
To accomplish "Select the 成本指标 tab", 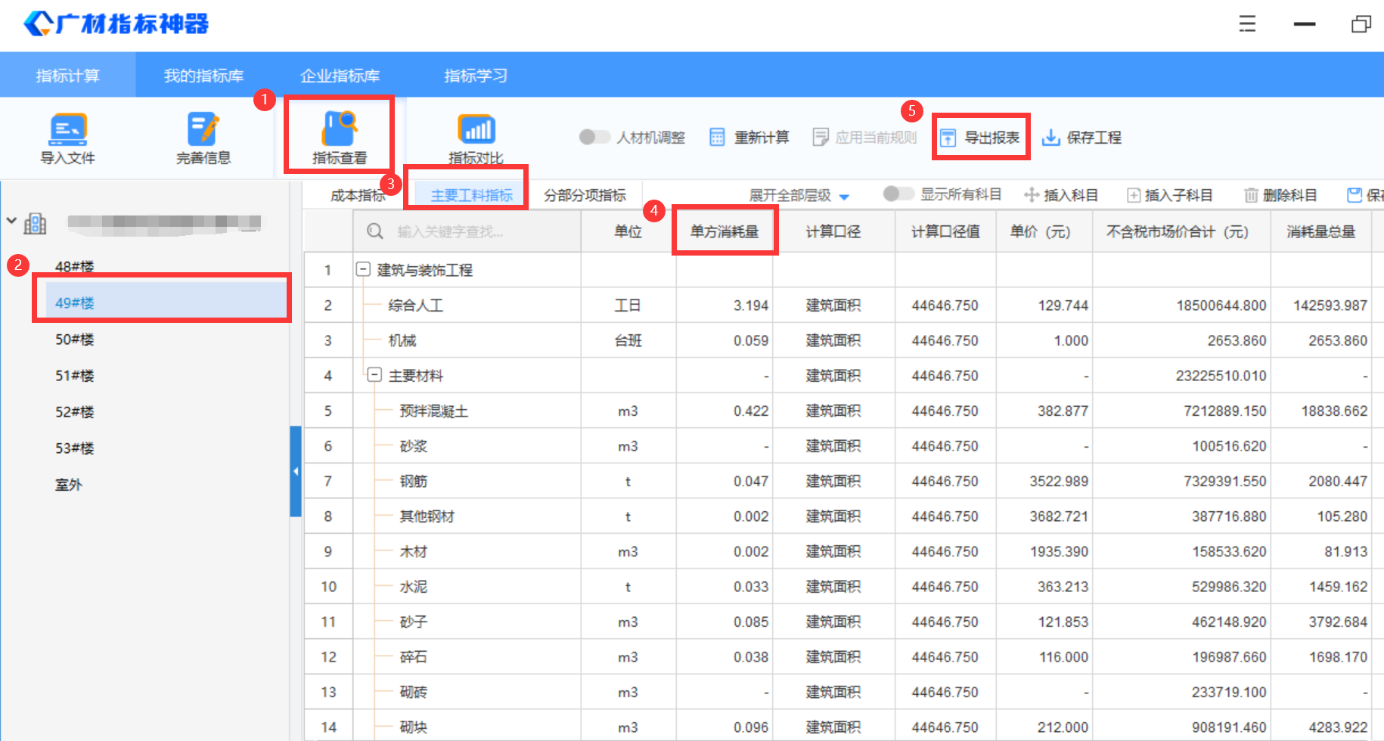I will (x=358, y=195).
